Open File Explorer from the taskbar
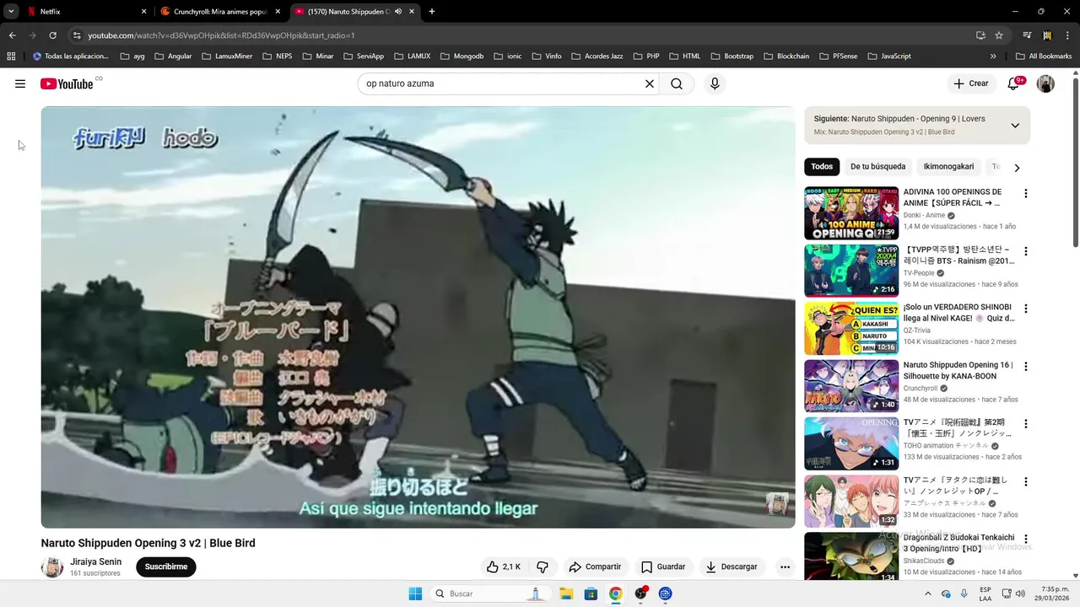This screenshot has height=607, width=1080. [x=566, y=594]
